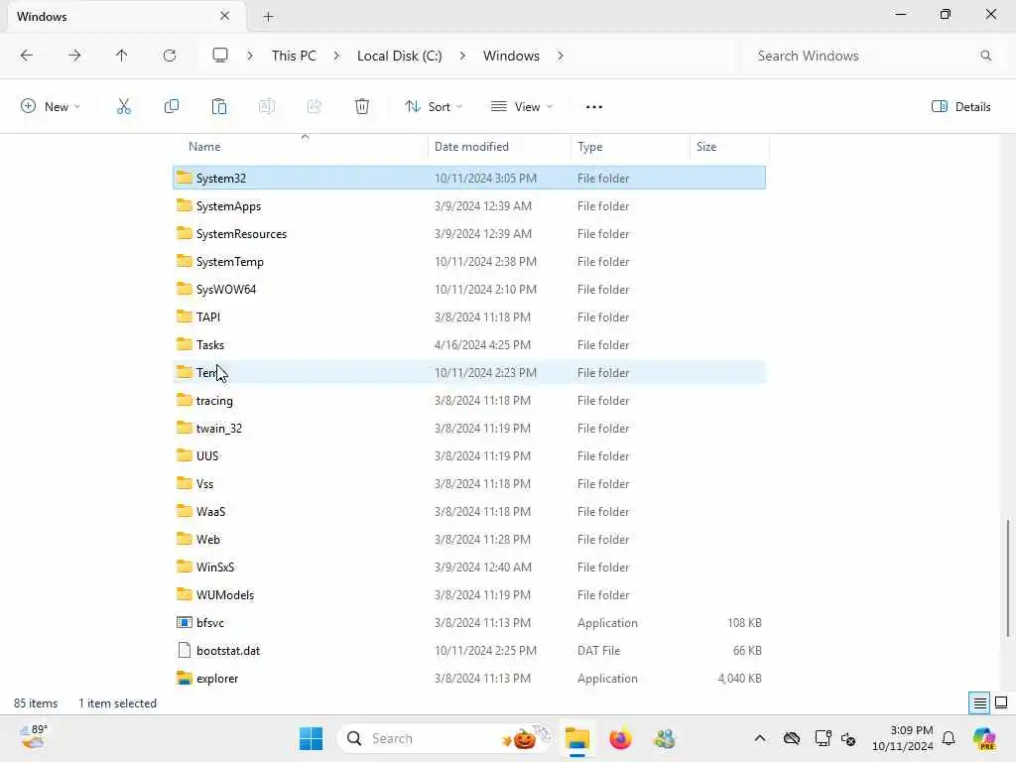The width and height of the screenshot is (1016, 762).
Task: Click the PC monitor icon in address bar
Action: click(220, 56)
